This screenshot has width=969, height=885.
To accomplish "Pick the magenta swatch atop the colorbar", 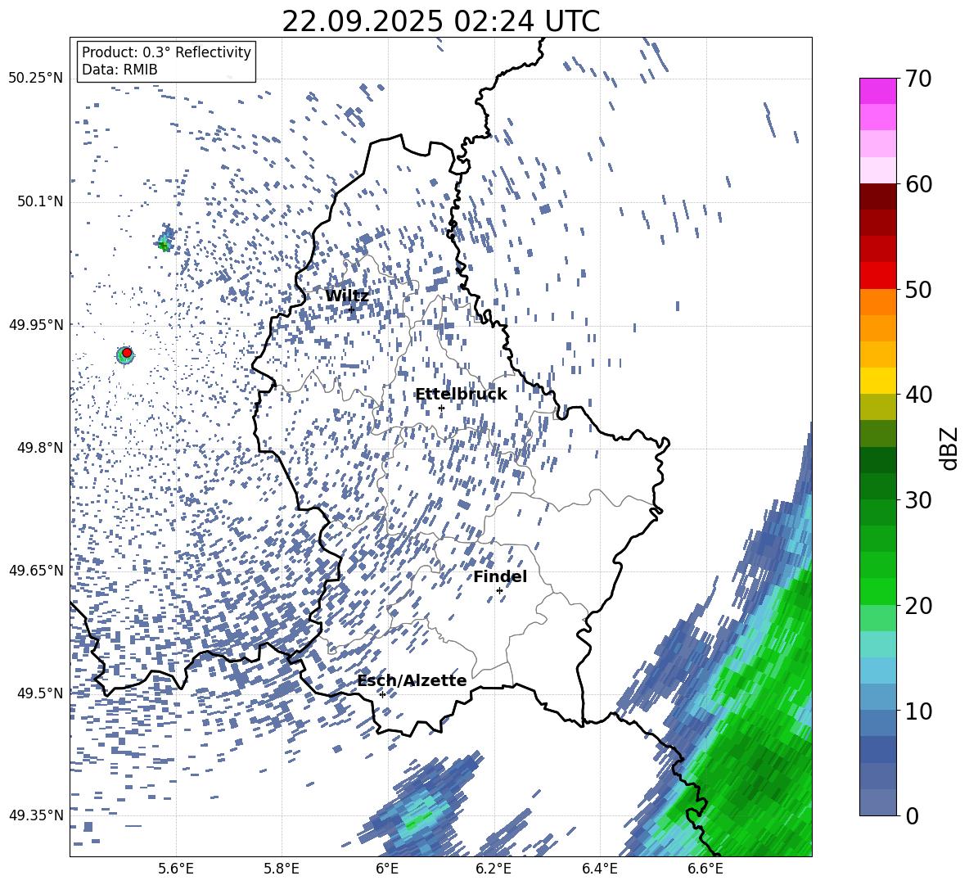I will (877, 91).
